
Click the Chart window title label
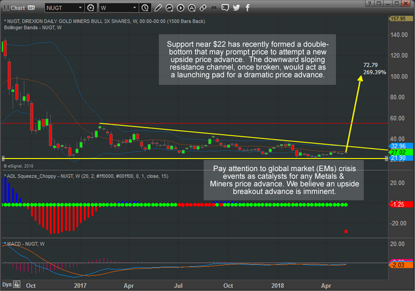click(17, 8)
